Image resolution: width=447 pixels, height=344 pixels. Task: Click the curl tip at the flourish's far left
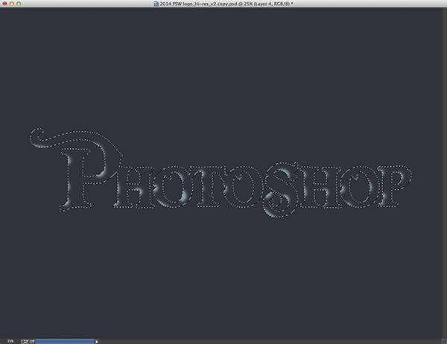tap(34, 138)
